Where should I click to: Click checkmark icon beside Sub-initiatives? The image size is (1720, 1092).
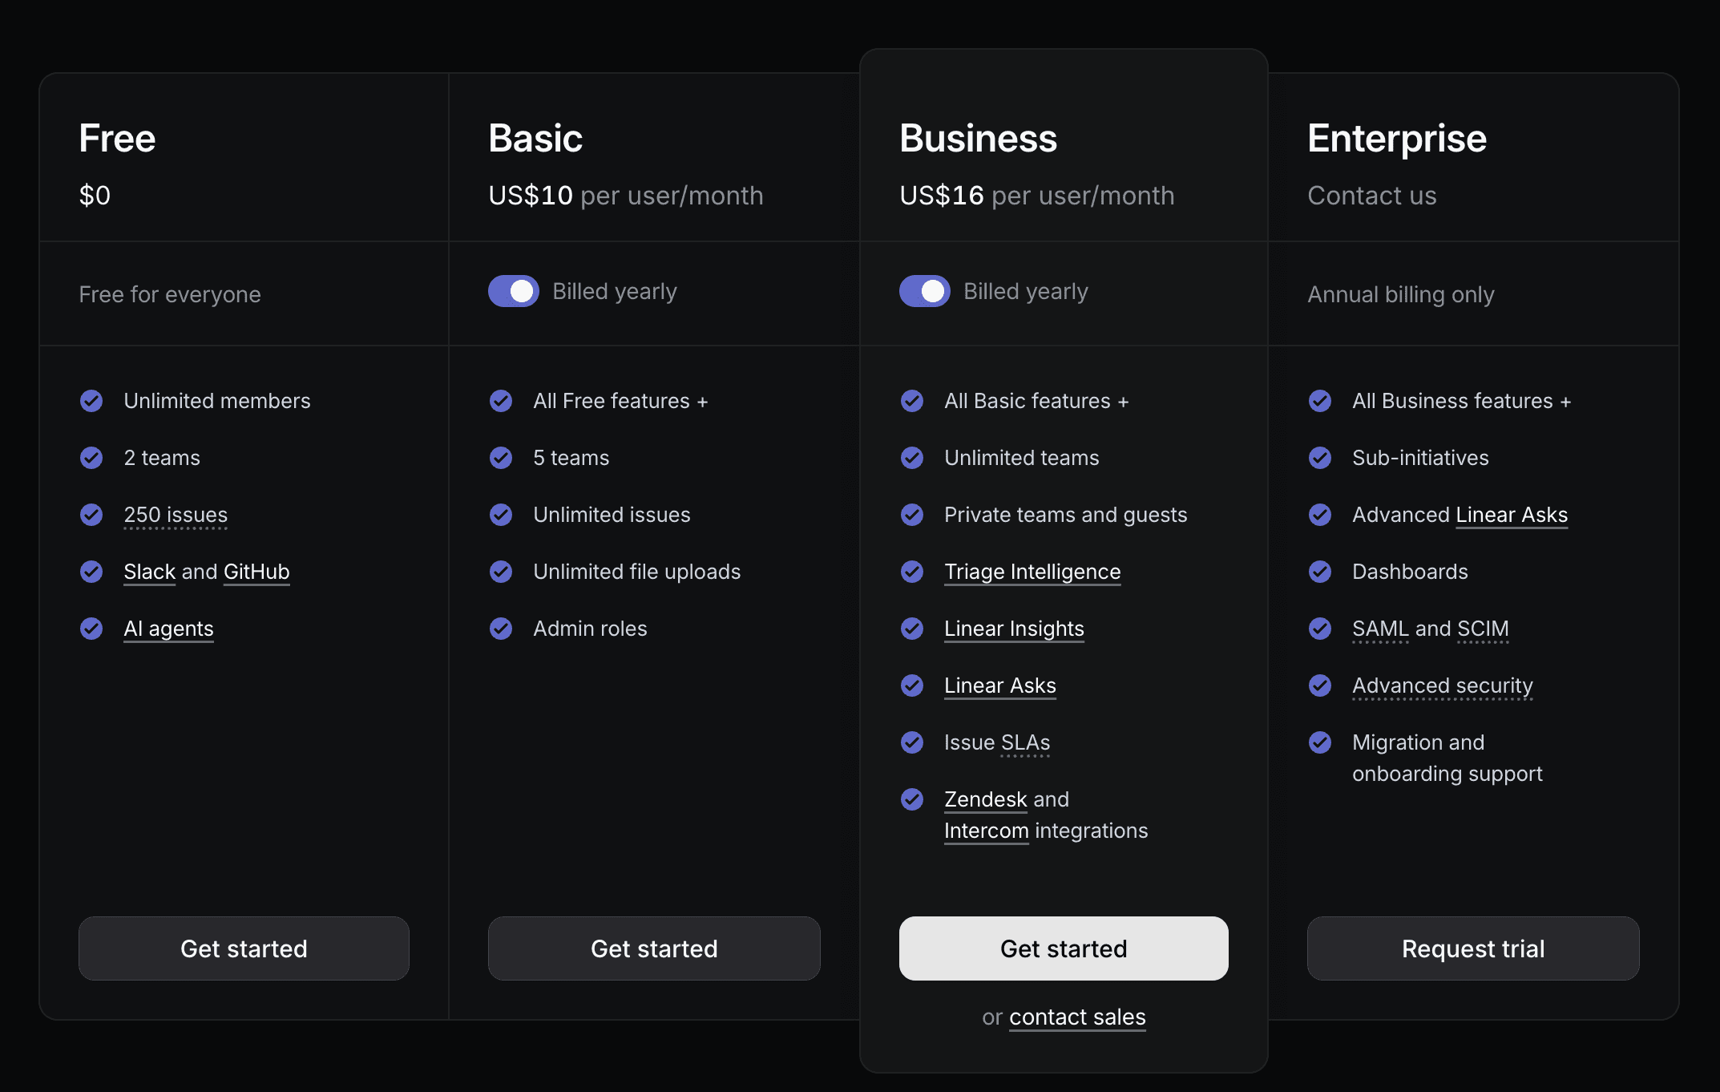[1320, 458]
